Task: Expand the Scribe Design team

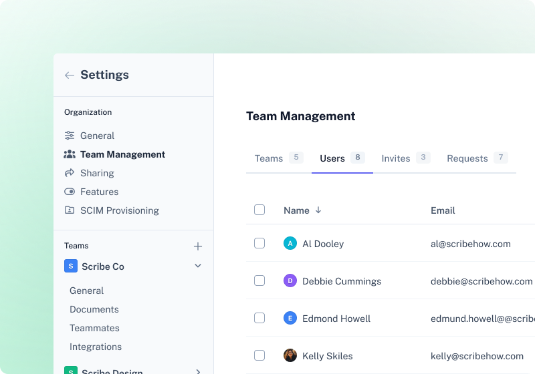Action: coord(198,371)
